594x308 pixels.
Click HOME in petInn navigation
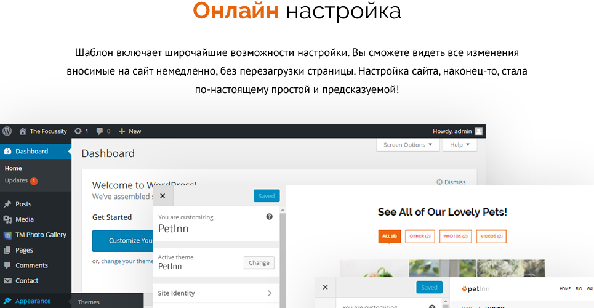(x=565, y=289)
